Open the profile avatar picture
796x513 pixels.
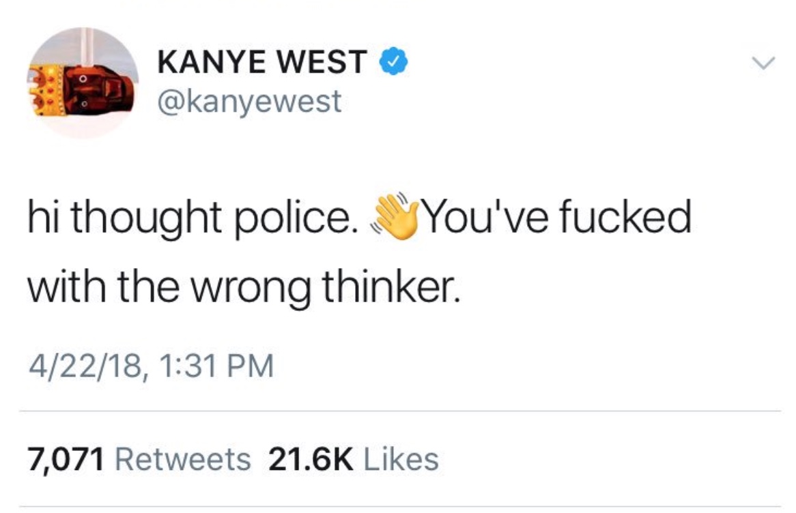point(83,83)
